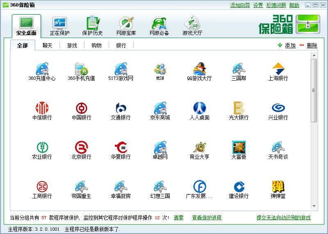
Task: Switch to 安全桌面 toolbar tab
Action: (x=26, y=26)
